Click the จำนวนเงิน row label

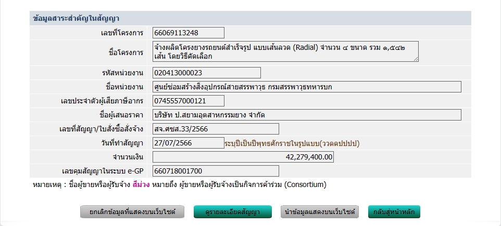128,157
